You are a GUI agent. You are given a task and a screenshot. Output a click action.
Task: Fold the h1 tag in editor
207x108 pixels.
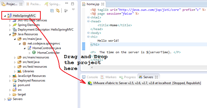click(88, 37)
